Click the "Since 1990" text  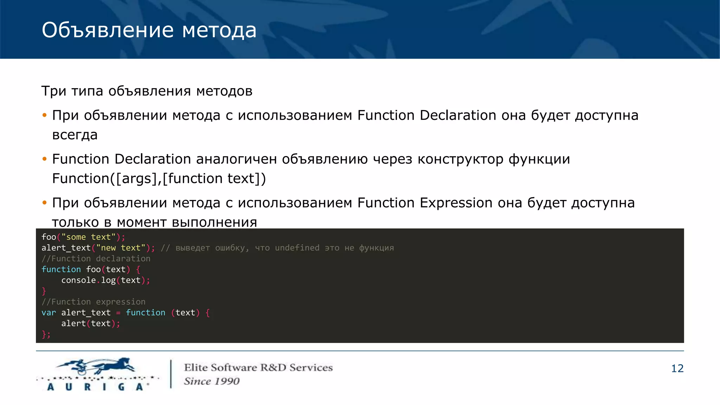click(x=212, y=381)
